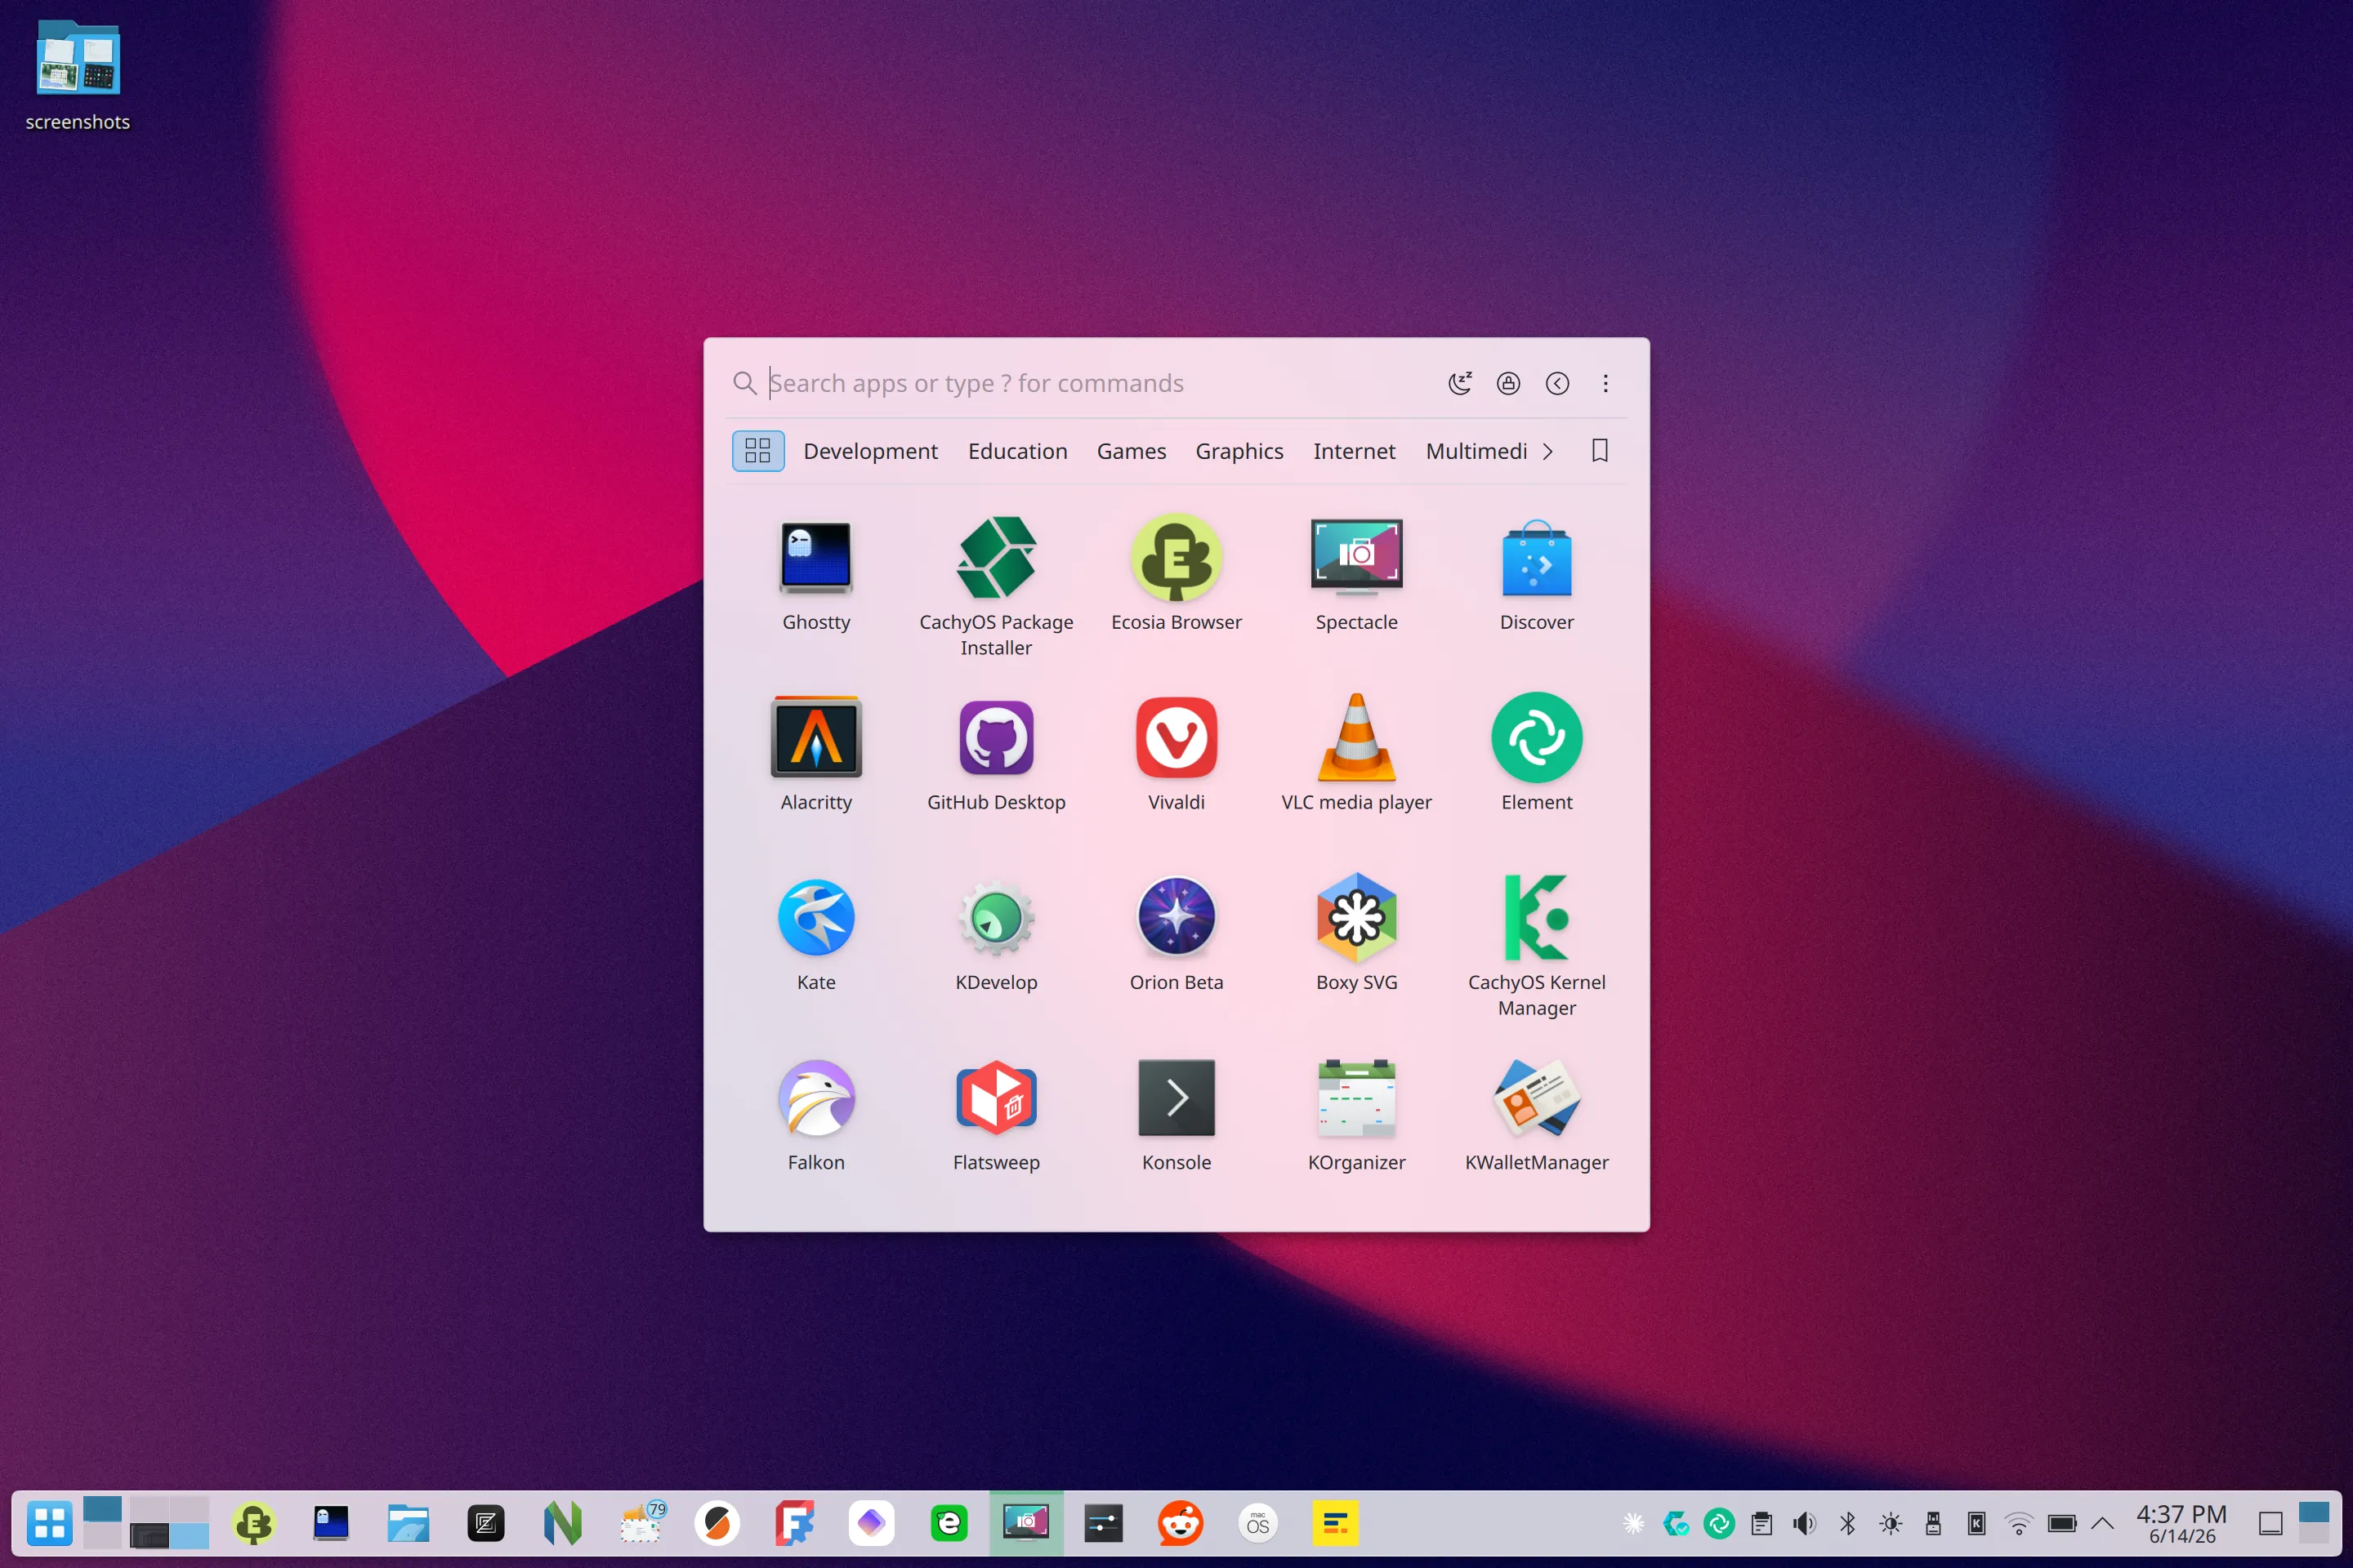Open the FreeCAD icon in the taskbar

point(794,1523)
